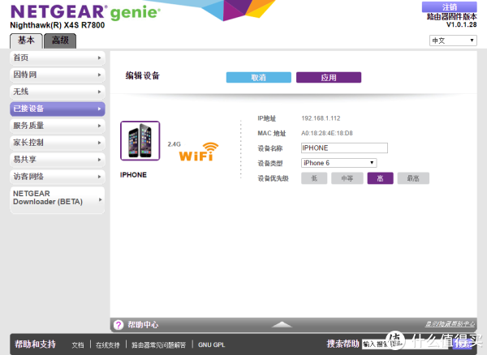Click the NETGEAR genie logo
This screenshot has height=355, width=487.
click(x=85, y=12)
